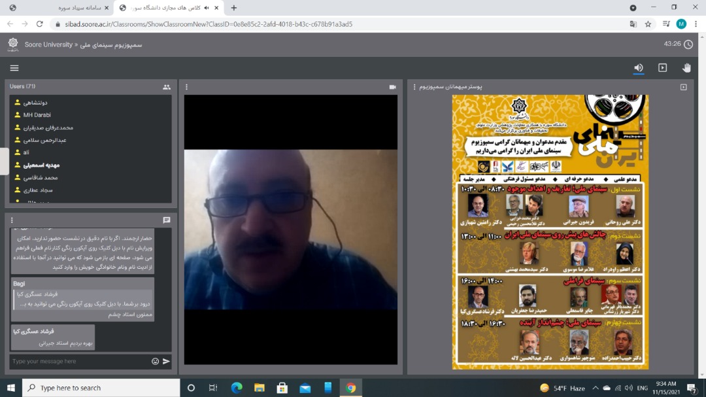Click the browser address bar URL
This screenshot has width=706, height=397.
click(209, 24)
